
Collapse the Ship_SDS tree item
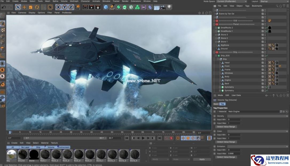pos(216,56)
